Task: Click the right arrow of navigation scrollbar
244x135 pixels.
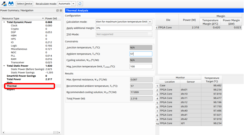Action: point(59,133)
